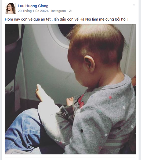Show the audience selector globe next to Instagram
This screenshot has height=160, width=141.
point(70,11)
